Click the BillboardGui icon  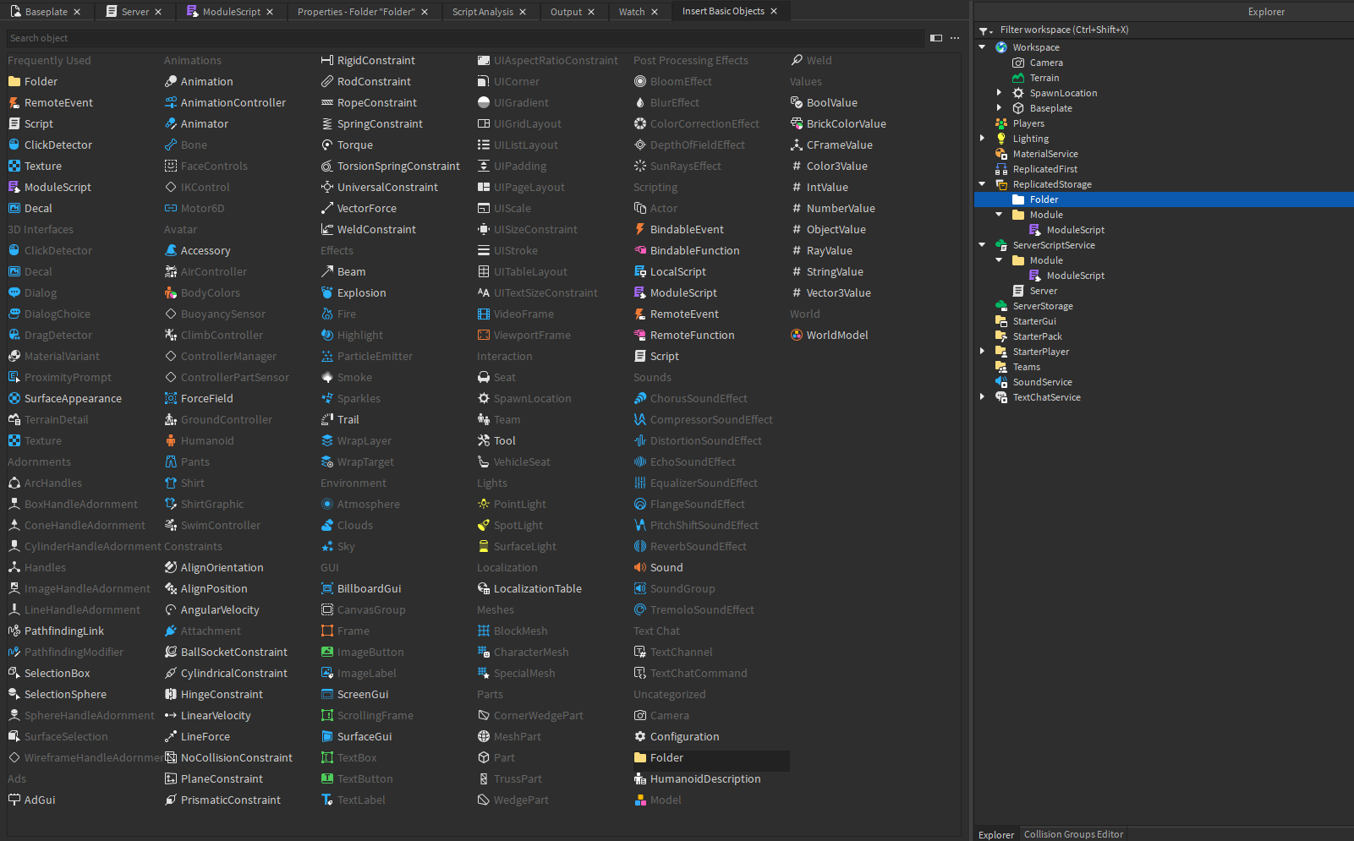tap(327, 589)
